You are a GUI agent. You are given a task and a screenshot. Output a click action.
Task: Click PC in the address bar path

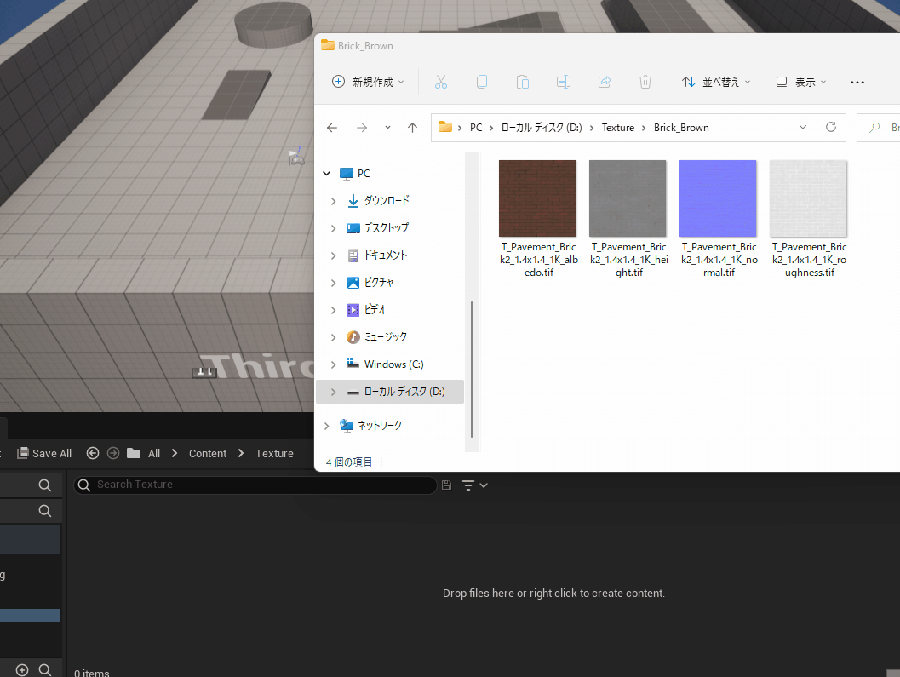tap(476, 128)
